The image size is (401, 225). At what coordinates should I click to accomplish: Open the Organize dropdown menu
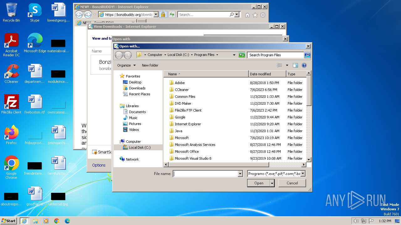click(x=126, y=65)
